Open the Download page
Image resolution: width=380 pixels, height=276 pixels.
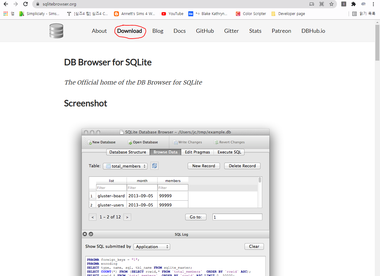pos(130,31)
